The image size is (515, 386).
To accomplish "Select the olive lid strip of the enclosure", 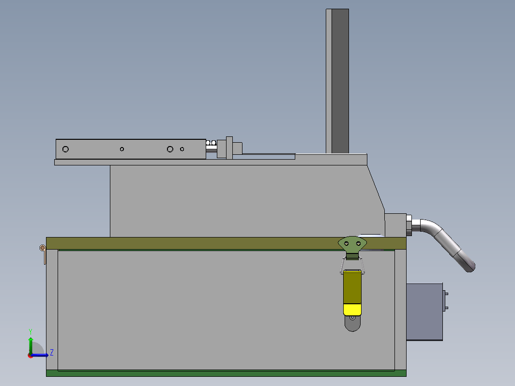I will coord(226,243).
